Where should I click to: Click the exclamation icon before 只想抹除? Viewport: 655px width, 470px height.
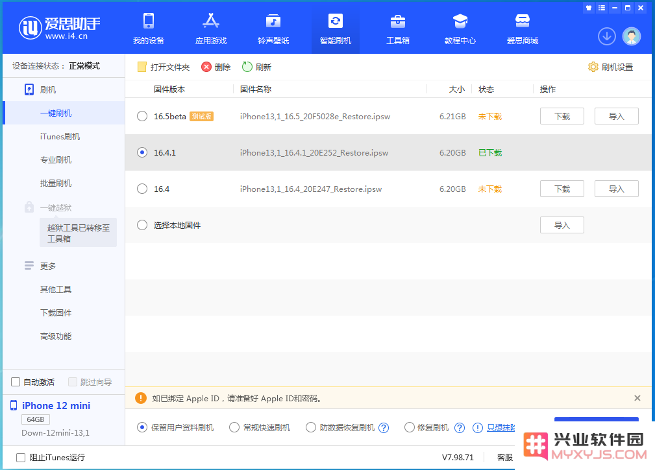point(478,427)
